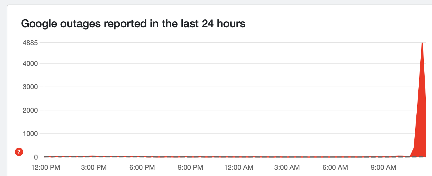Click the peak of the red outage spike
This screenshot has width=432, height=176.
422,43
